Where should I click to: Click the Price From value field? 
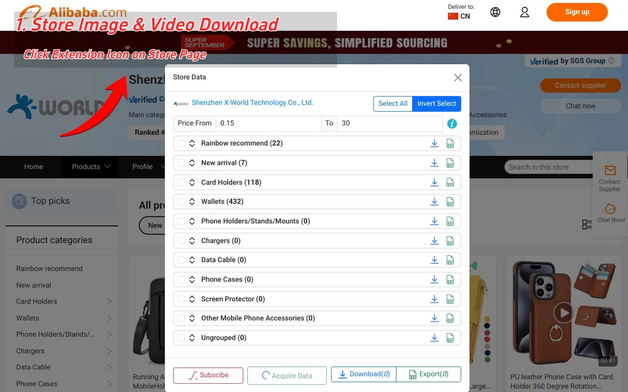pyautogui.click(x=268, y=123)
